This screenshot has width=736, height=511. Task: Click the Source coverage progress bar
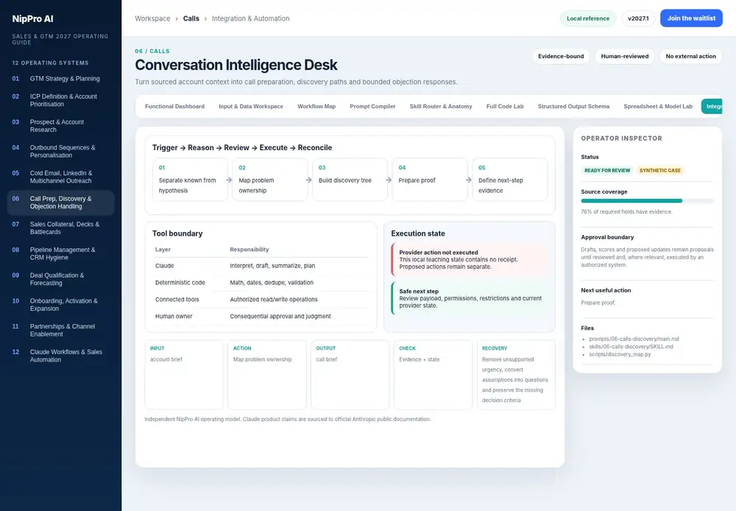[x=647, y=201]
